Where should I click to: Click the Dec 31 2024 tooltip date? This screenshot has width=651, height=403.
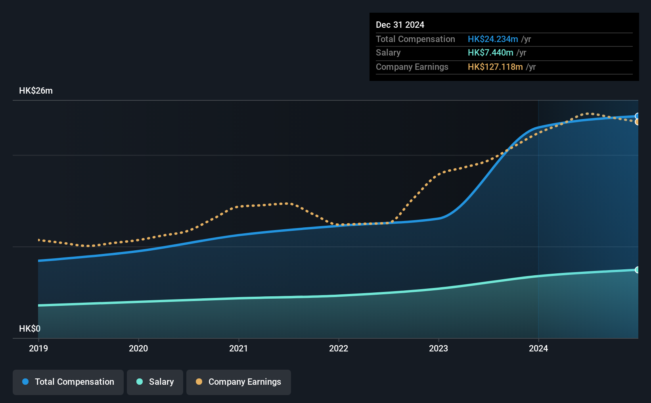pos(400,25)
